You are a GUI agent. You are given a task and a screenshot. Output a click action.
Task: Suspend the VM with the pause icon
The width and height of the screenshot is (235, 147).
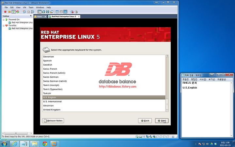[9, 12]
